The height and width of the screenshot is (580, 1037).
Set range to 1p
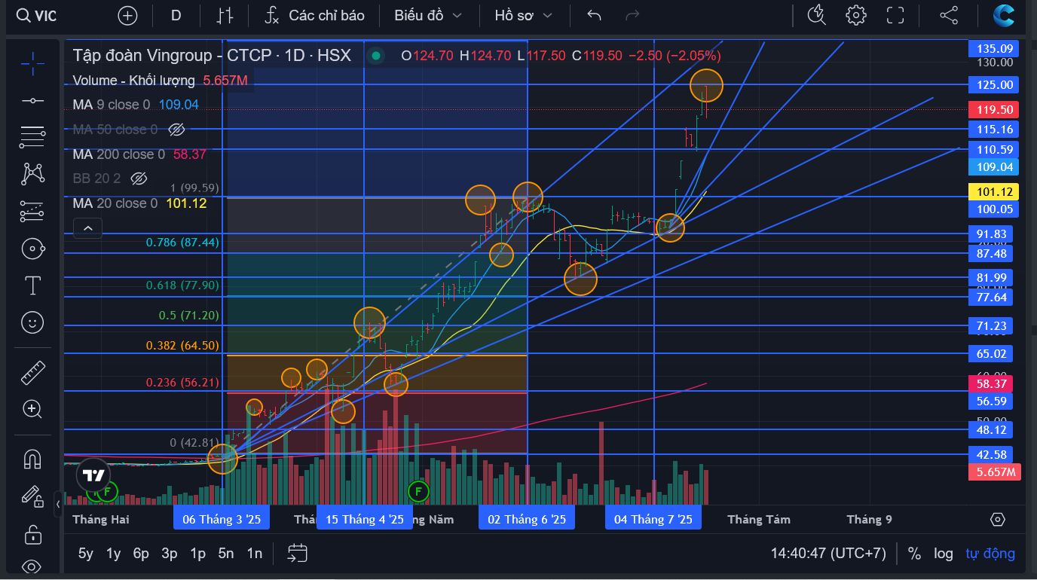click(x=197, y=554)
